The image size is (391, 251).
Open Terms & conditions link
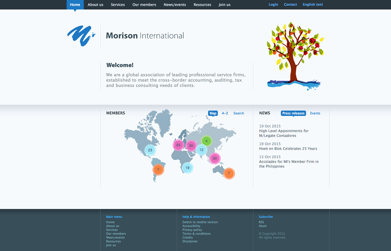(196, 234)
